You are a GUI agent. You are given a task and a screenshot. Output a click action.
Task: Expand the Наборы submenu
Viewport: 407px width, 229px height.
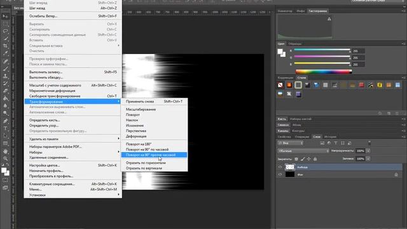click(73, 152)
